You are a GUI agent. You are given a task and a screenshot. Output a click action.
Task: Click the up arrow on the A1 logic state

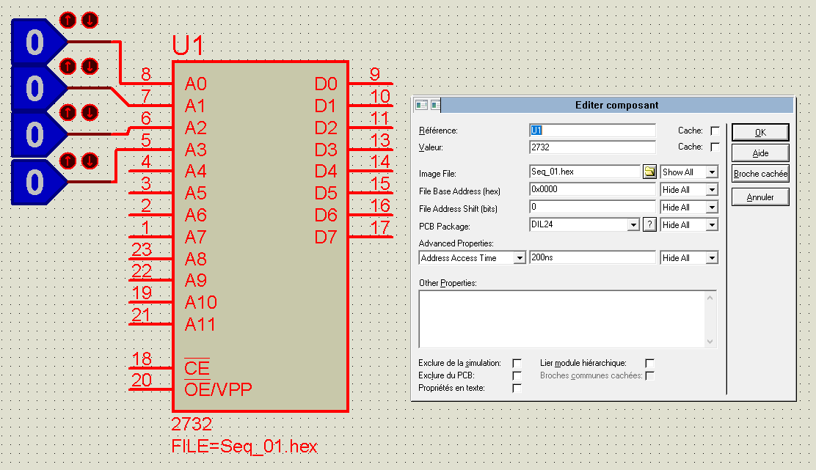click(68, 66)
